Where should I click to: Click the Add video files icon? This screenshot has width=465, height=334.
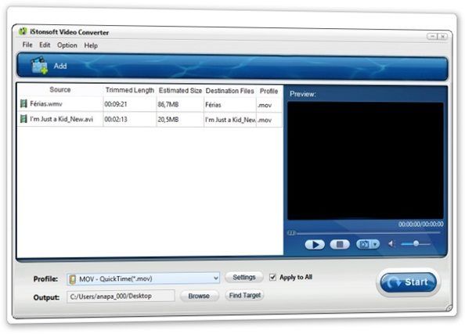click(39, 66)
